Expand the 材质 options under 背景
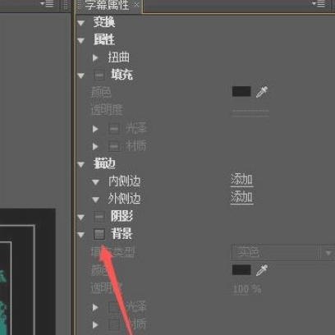The width and height of the screenshot is (335, 335). click(95, 325)
